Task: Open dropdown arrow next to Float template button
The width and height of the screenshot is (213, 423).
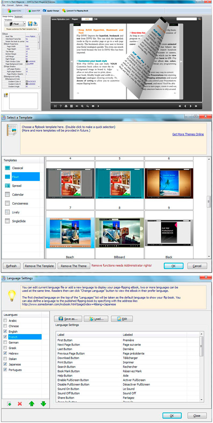Action: click(x=25, y=24)
